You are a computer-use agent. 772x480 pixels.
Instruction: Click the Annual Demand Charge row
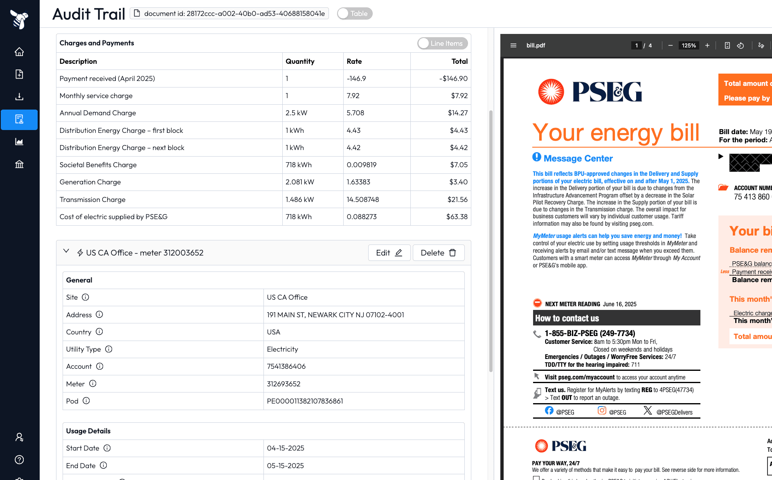pos(263,113)
